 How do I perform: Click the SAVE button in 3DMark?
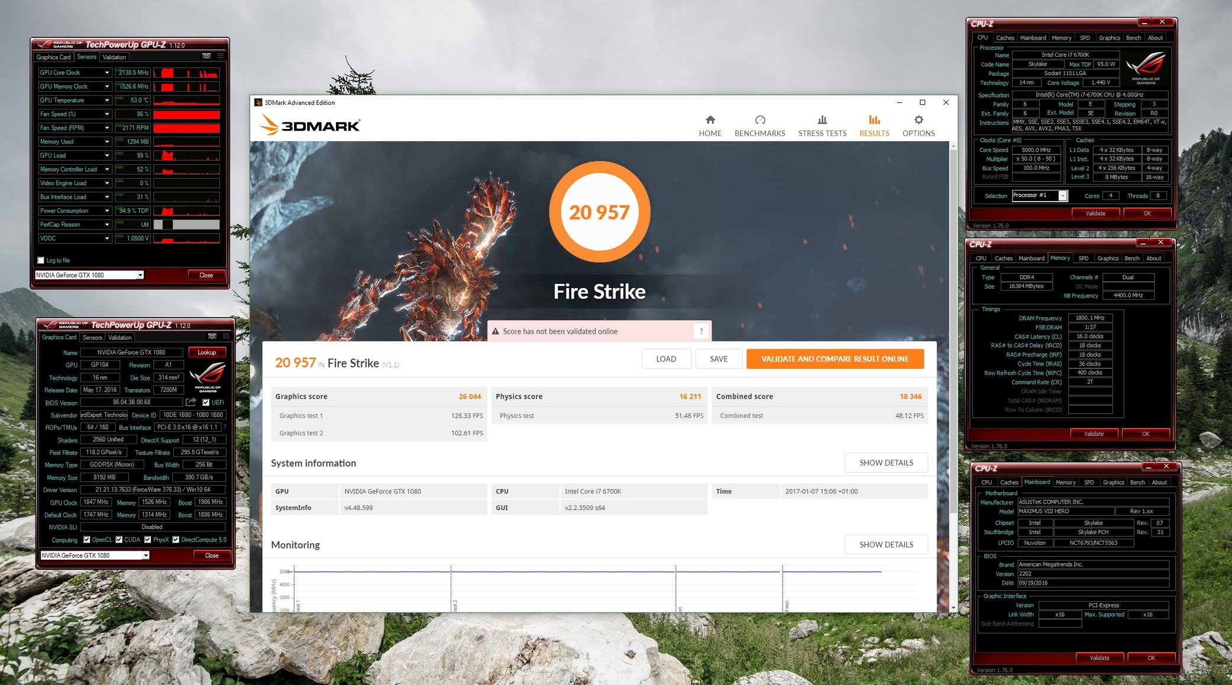(x=719, y=359)
